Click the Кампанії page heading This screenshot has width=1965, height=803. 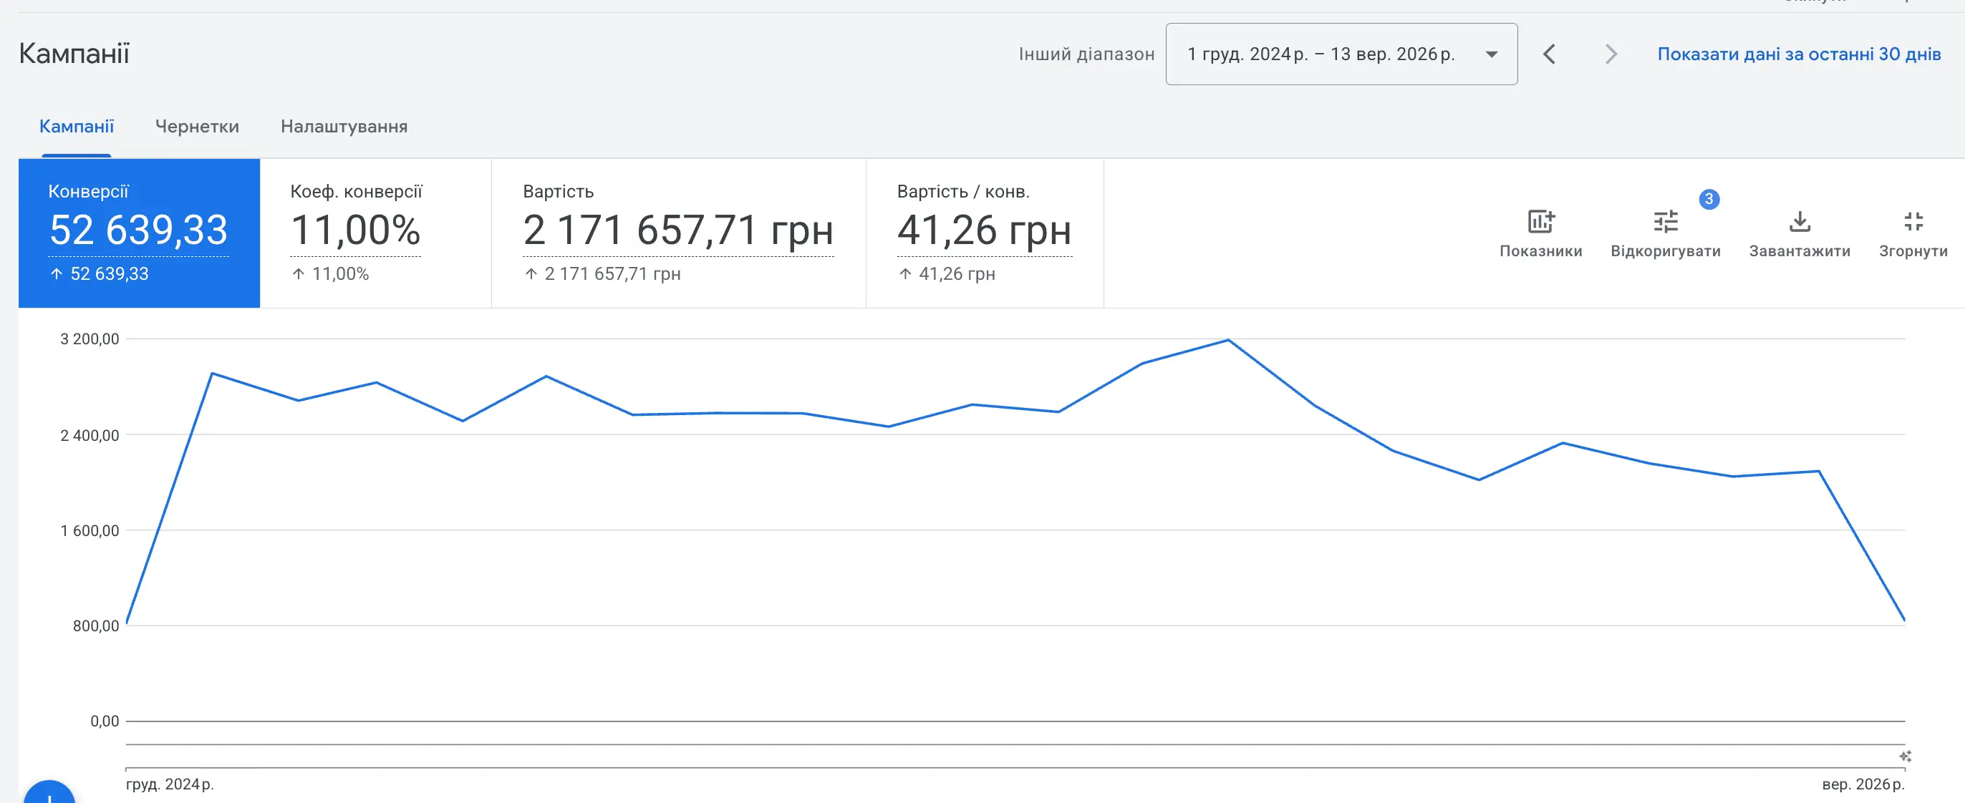coord(74,54)
